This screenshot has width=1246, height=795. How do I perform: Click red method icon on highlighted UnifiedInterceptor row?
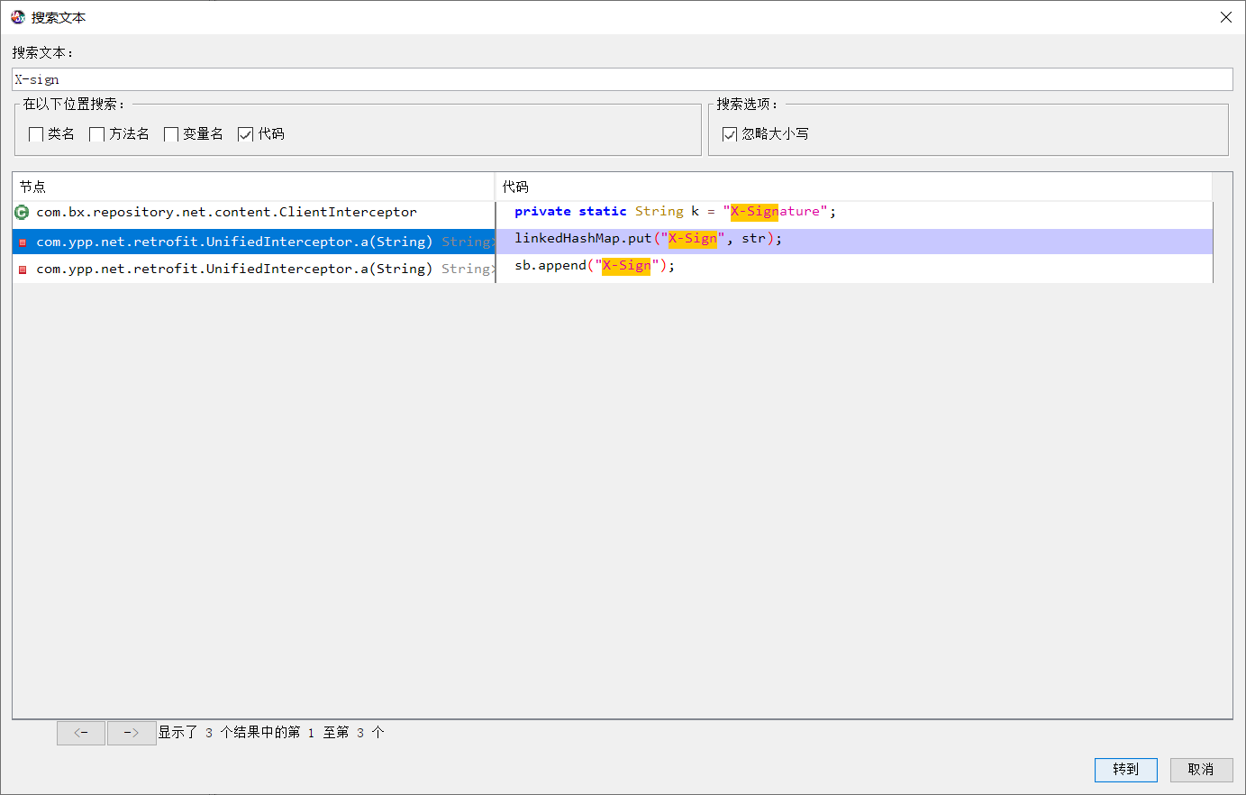tap(23, 242)
